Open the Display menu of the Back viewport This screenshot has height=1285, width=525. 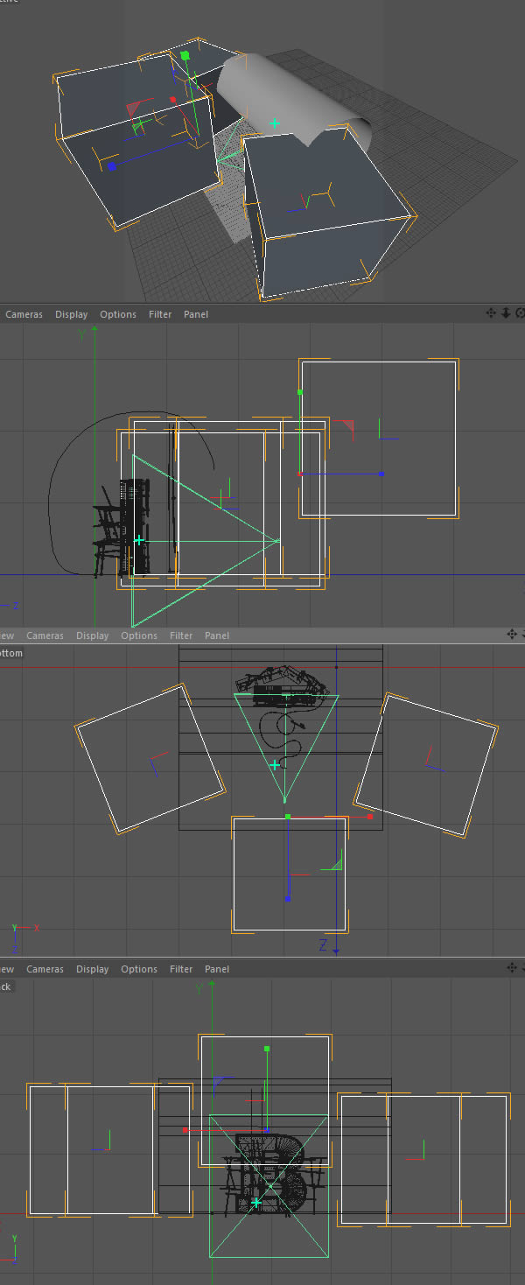click(92, 969)
